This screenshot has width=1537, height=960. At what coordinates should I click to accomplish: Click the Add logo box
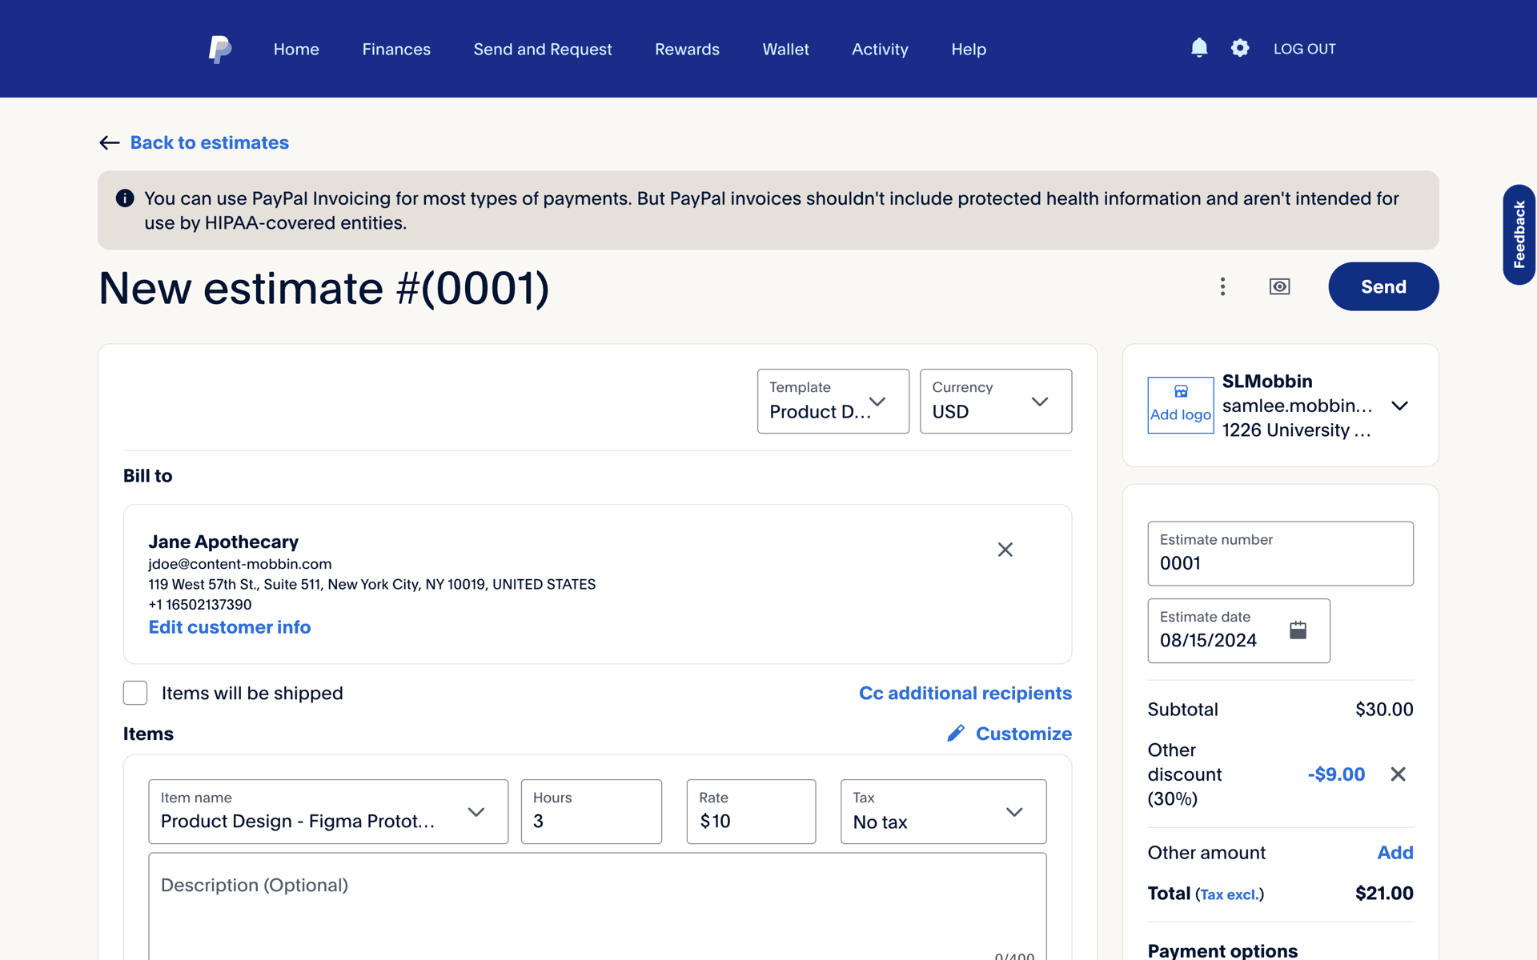[x=1181, y=406]
